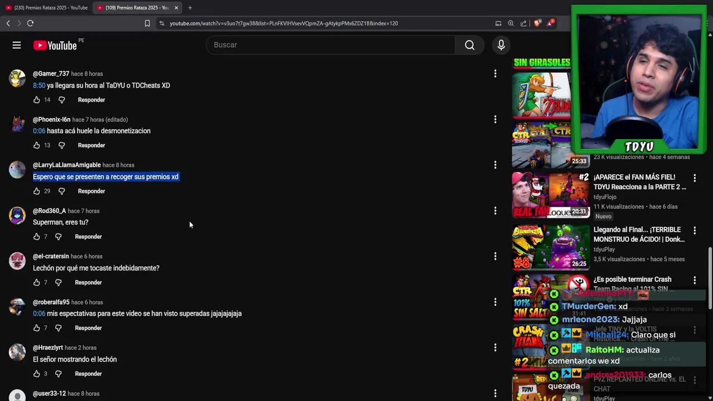Open '¡APARECE el FAN MÁS FIEL!' video title
713x401 pixels.
click(639, 182)
